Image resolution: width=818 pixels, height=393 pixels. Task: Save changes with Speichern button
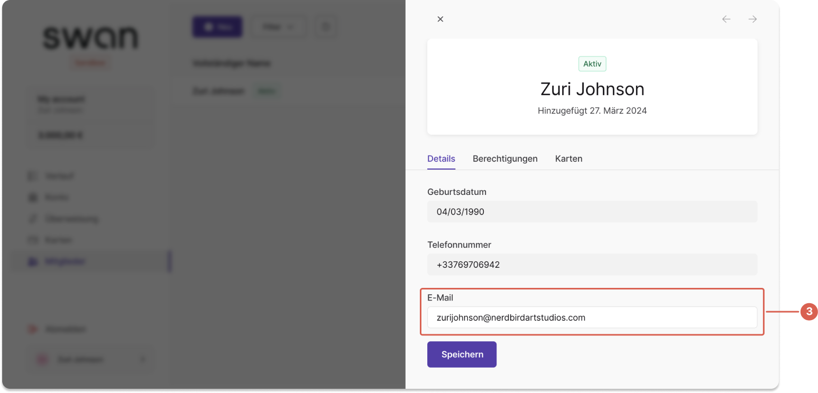click(x=462, y=354)
